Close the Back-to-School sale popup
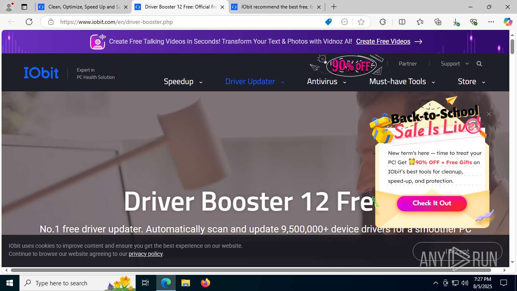 (x=489, y=114)
